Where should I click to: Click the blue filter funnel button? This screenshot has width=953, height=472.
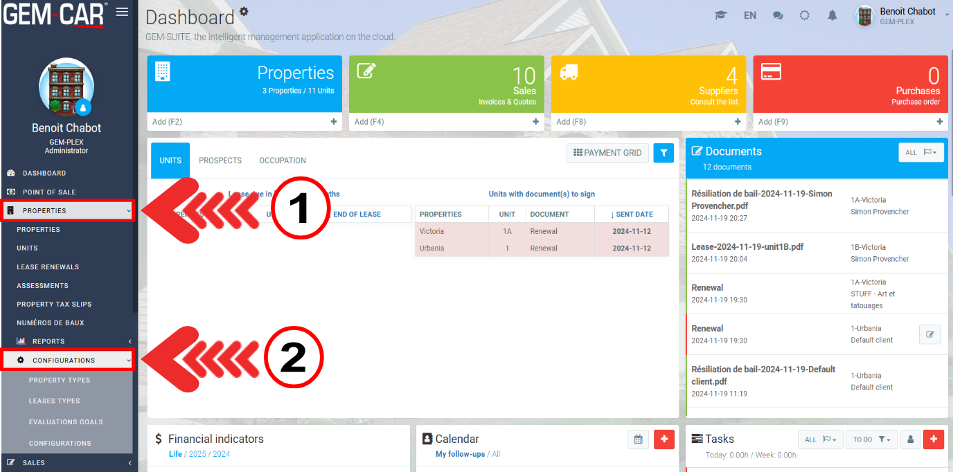pos(663,153)
